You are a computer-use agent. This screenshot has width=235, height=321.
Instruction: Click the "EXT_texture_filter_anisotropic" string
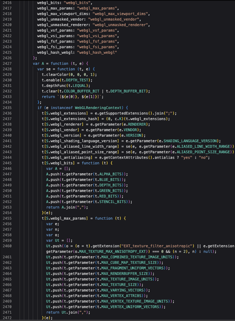[156, 246]
